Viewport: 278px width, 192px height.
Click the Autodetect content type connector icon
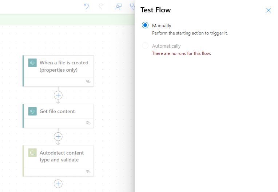32,153
